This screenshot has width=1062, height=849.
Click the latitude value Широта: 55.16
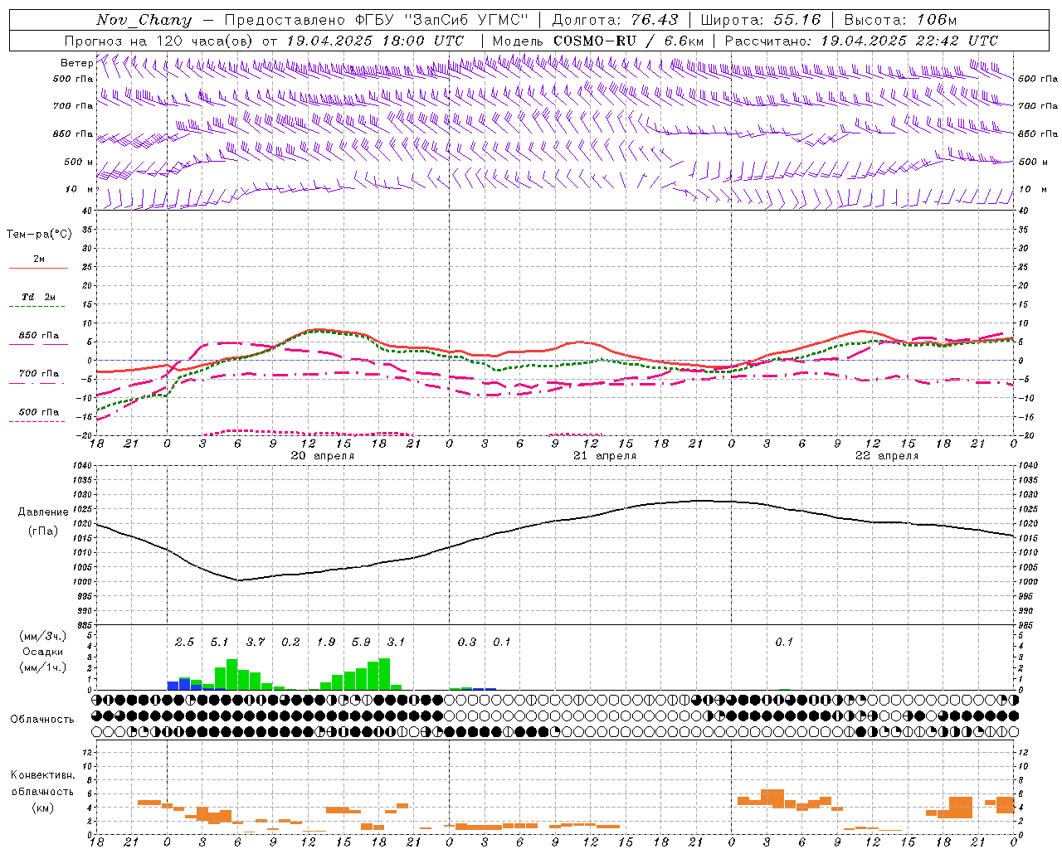[x=761, y=20]
